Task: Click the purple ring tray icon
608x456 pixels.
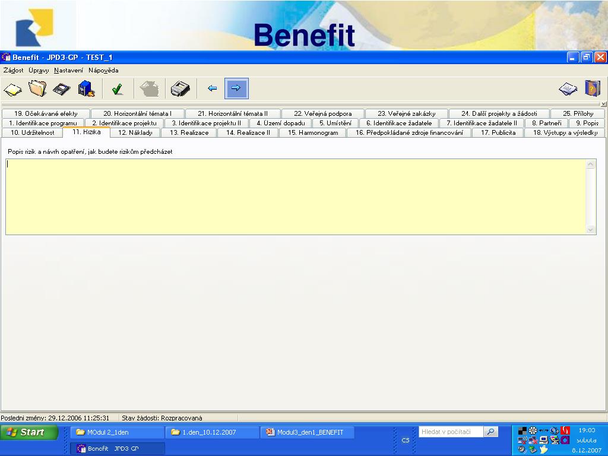Action: tap(565, 440)
